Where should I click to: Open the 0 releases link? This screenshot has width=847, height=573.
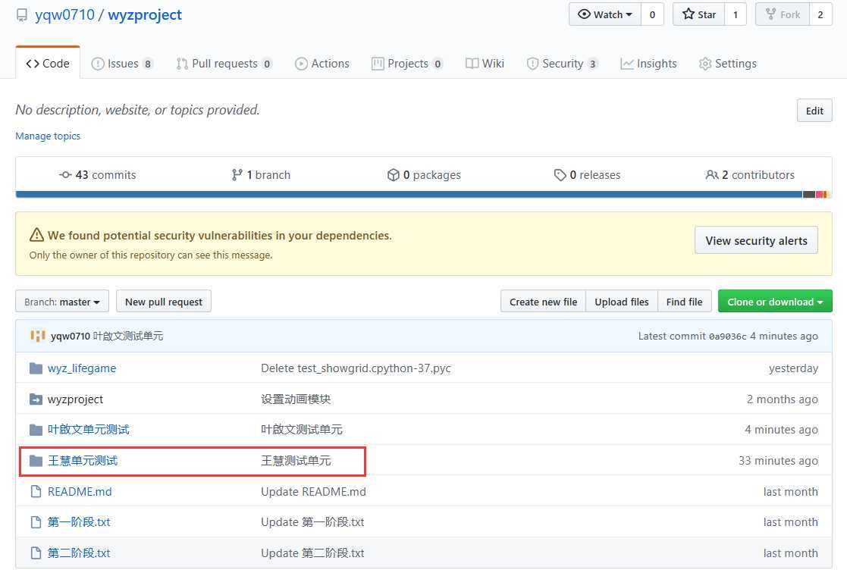pyautogui.click(x=587, y=175)
